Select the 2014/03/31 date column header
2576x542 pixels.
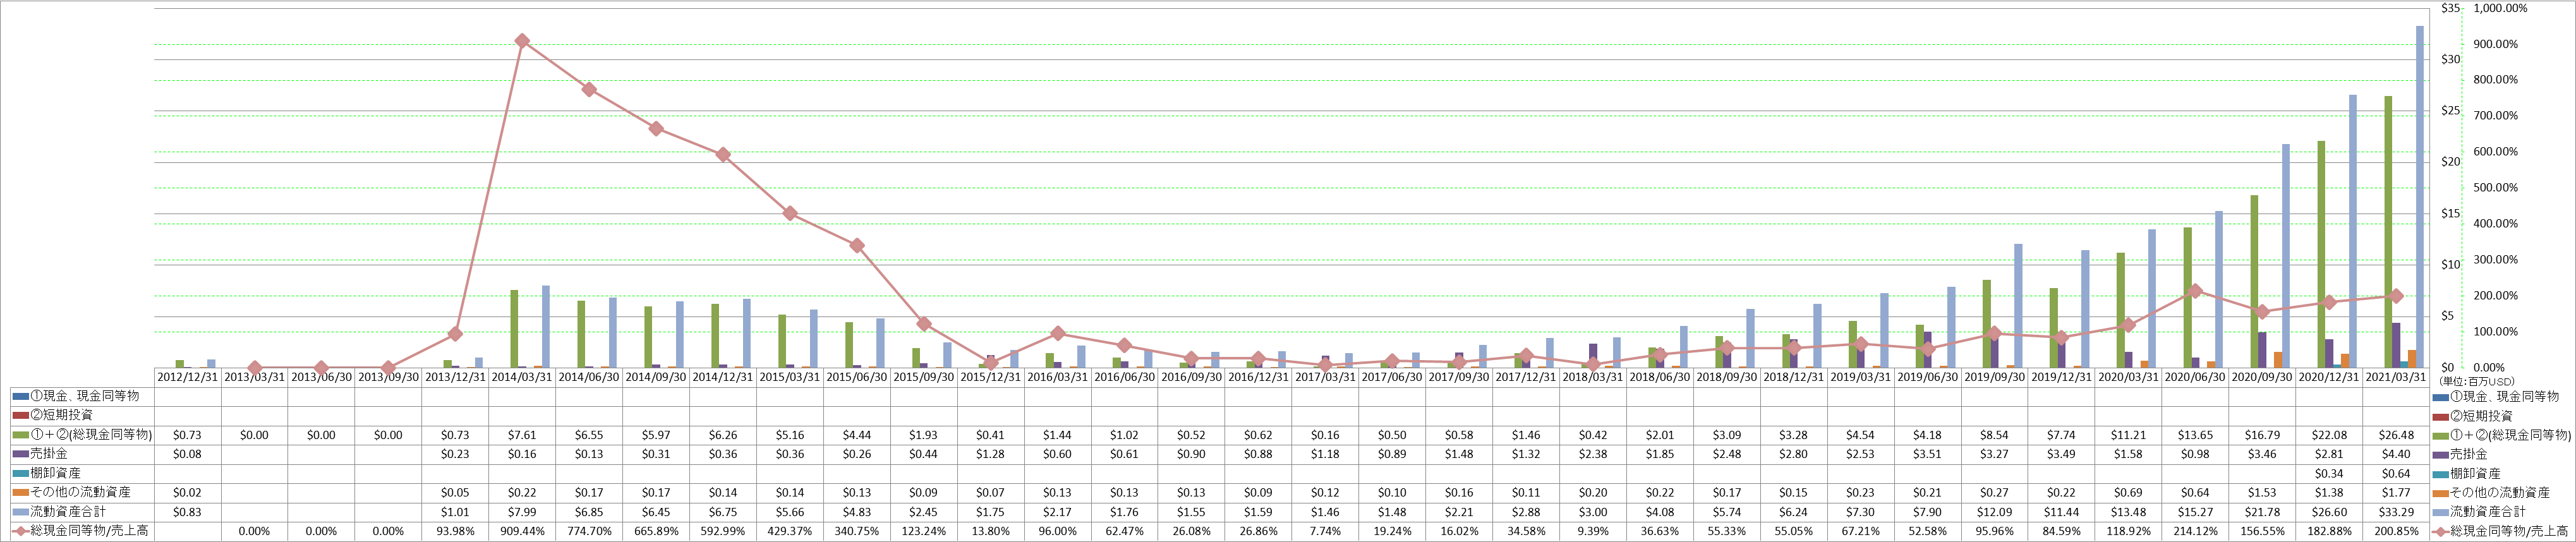click(x=522, y=377)
